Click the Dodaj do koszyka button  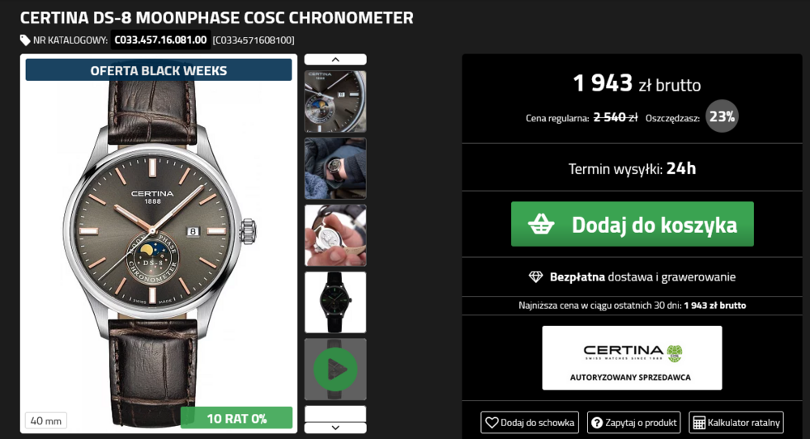click(632, 224)
